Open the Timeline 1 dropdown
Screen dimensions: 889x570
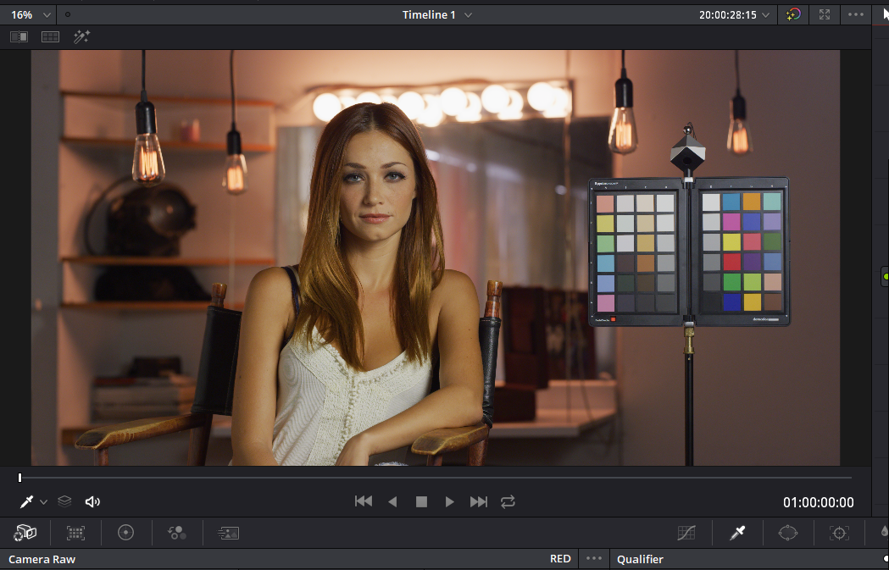pos(437,14)
